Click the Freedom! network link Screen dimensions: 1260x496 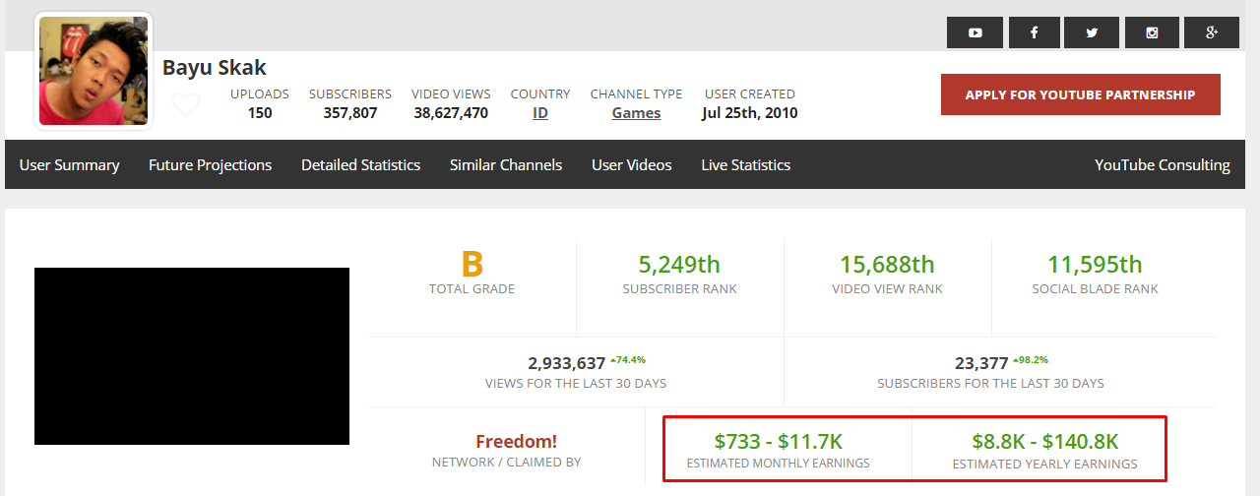(x=517, y=441)
